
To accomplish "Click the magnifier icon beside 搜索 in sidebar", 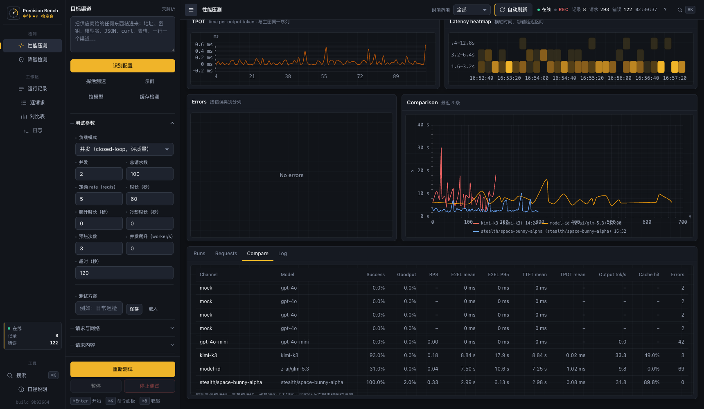I will [10, 375].
